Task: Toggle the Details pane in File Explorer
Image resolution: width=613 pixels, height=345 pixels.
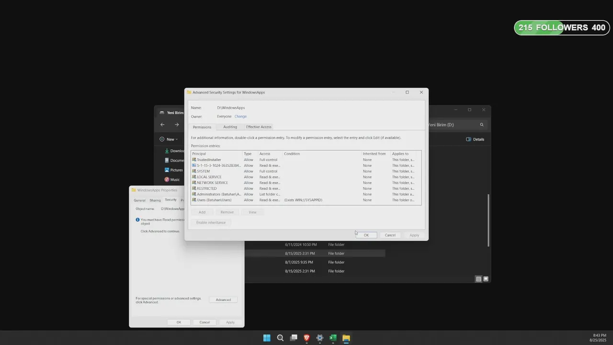Action: pos(475,139)
